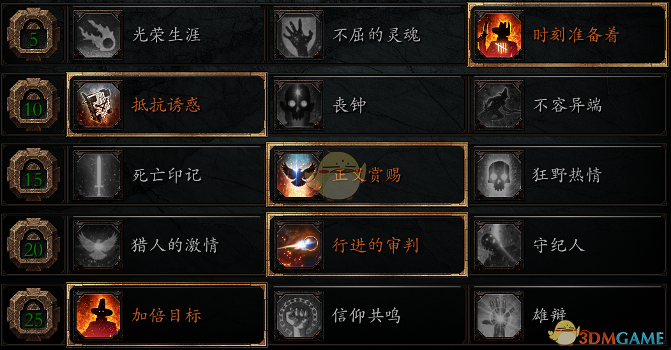Choose the 信仰共鸣 talent label
This screenshot has width=671, height=350.
pyautogui.click(x=366, y=316)
